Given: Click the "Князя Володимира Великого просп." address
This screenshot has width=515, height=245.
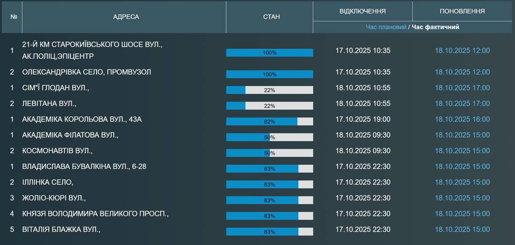Looking at the screenshot, I should pos(95,214).
